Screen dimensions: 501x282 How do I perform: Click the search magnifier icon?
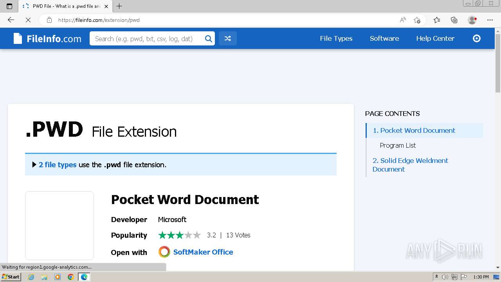[x=209, y=38]
